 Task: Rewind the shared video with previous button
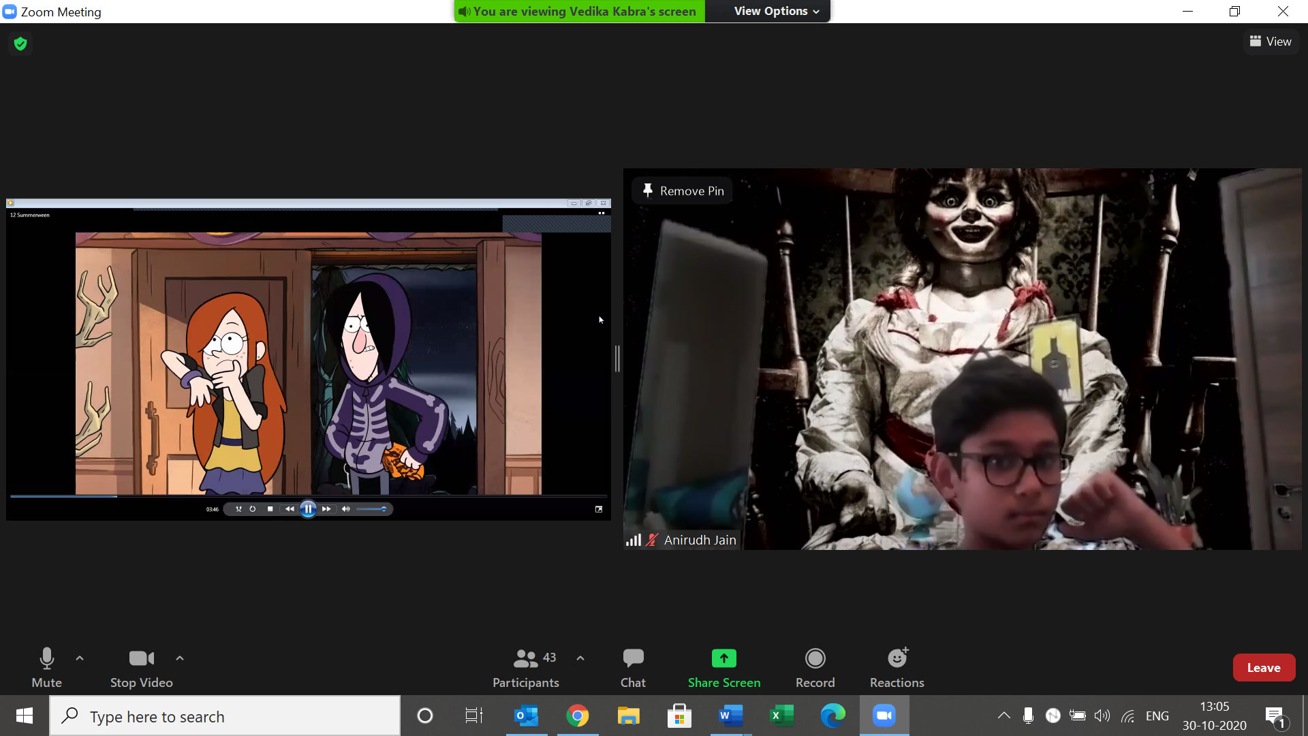[290, 509]
